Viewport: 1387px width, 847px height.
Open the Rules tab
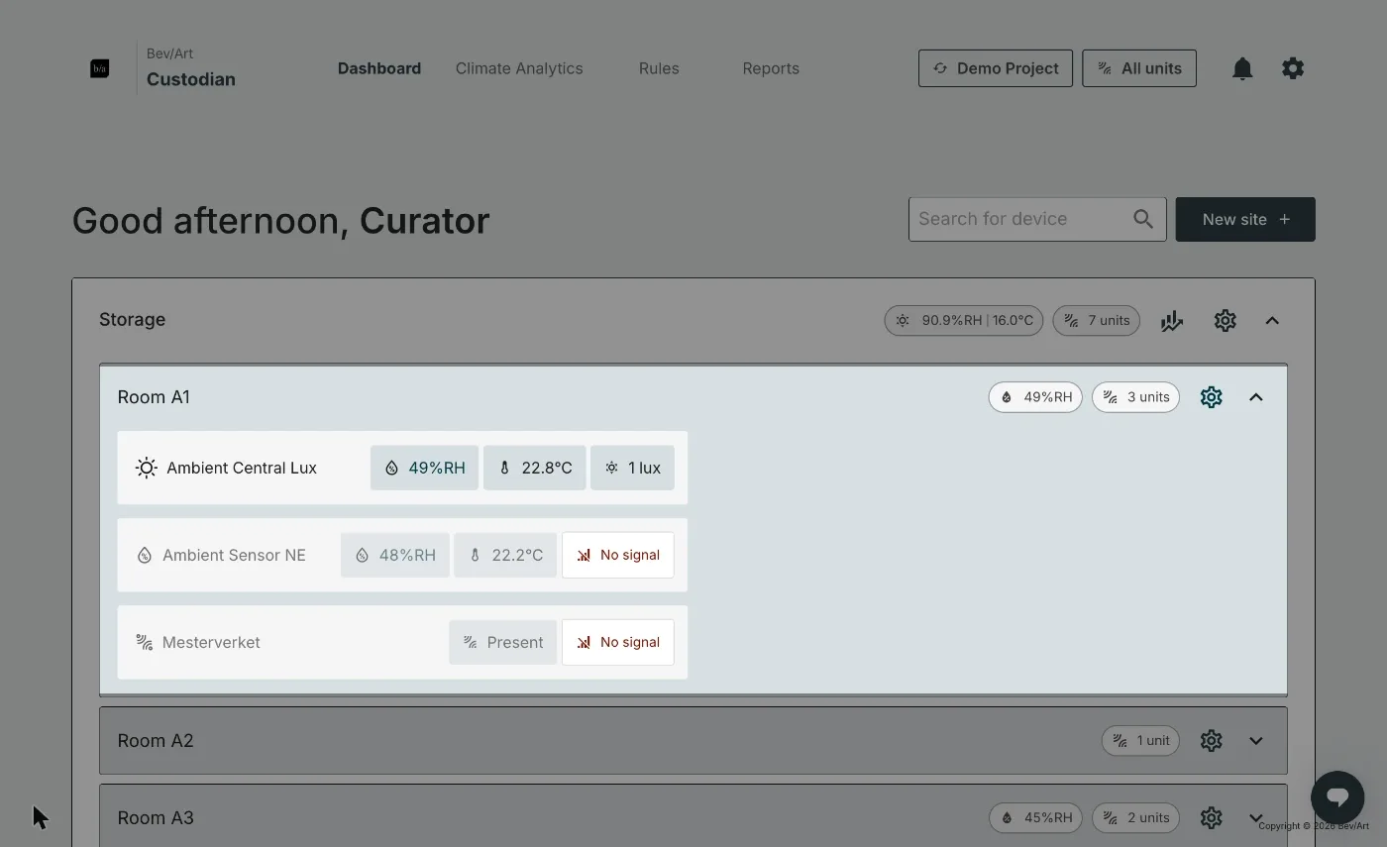coord(659,68)
